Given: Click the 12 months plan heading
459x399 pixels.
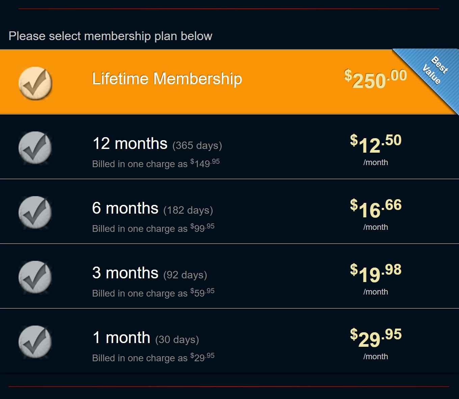Looking at the screenshot, I should pyautogui.click(x=130, y=144).
